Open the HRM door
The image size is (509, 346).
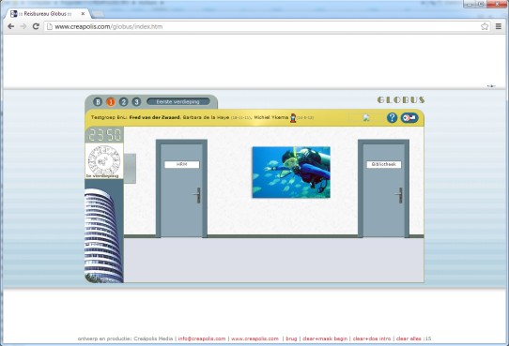pos(181,188)
